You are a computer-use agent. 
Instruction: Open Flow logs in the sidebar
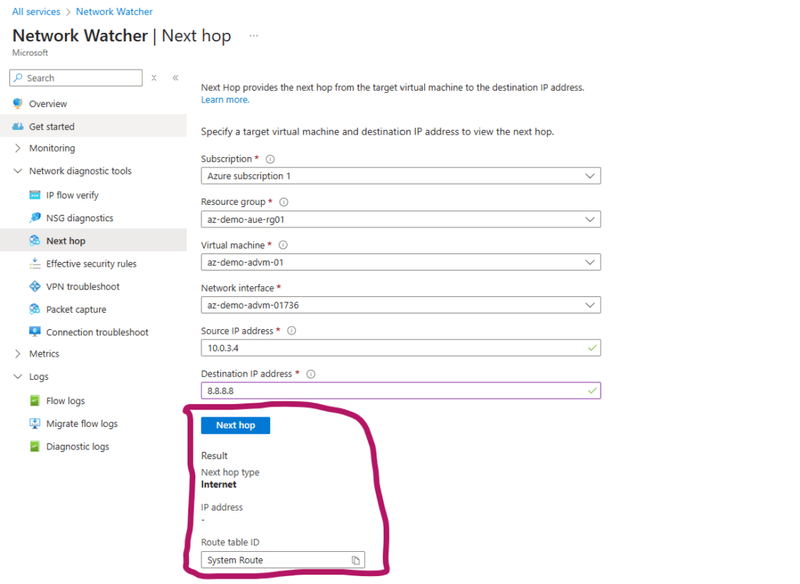click(65, 401)
